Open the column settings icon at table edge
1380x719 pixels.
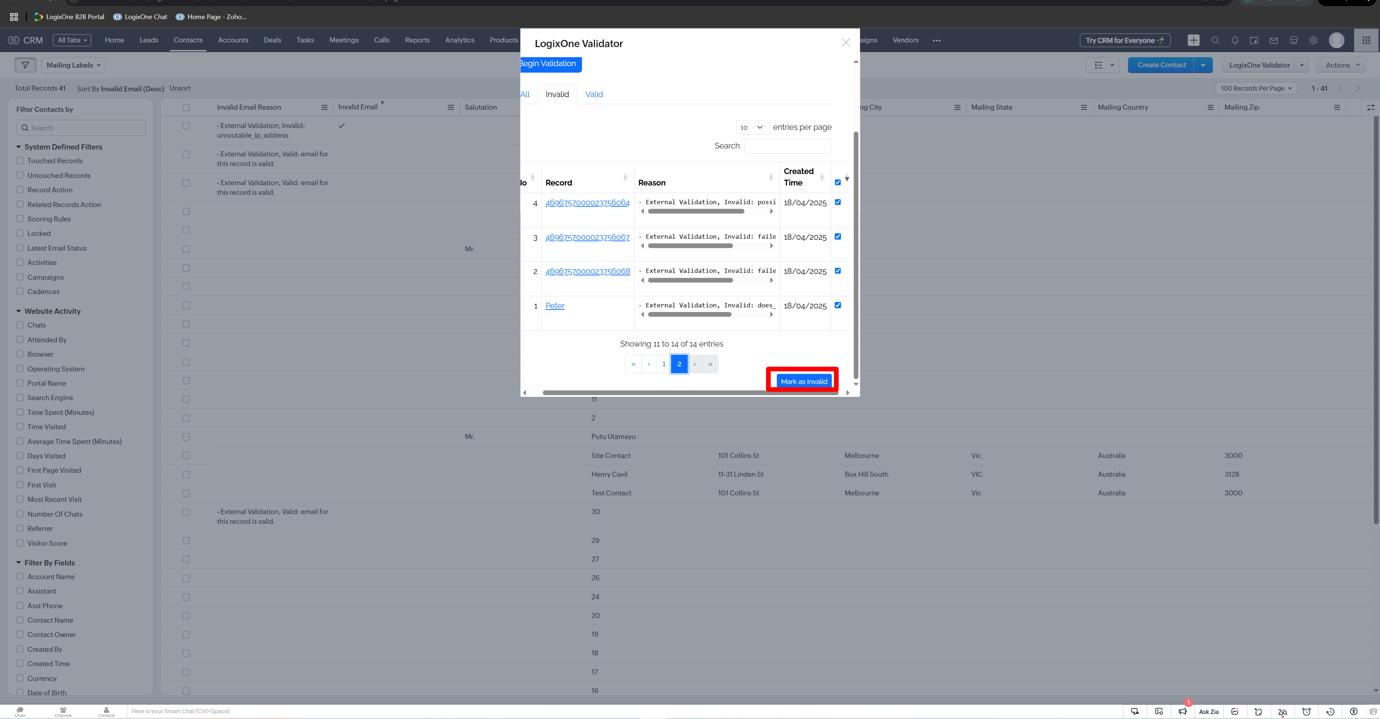pyautogui.click(x=1370, y=107)
